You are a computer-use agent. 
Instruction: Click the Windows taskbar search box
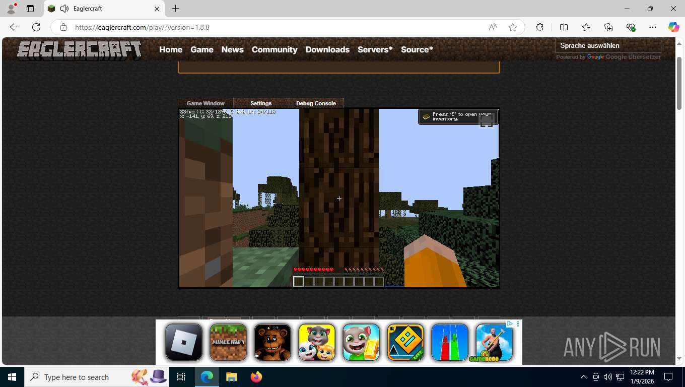[x=97, y=377]
